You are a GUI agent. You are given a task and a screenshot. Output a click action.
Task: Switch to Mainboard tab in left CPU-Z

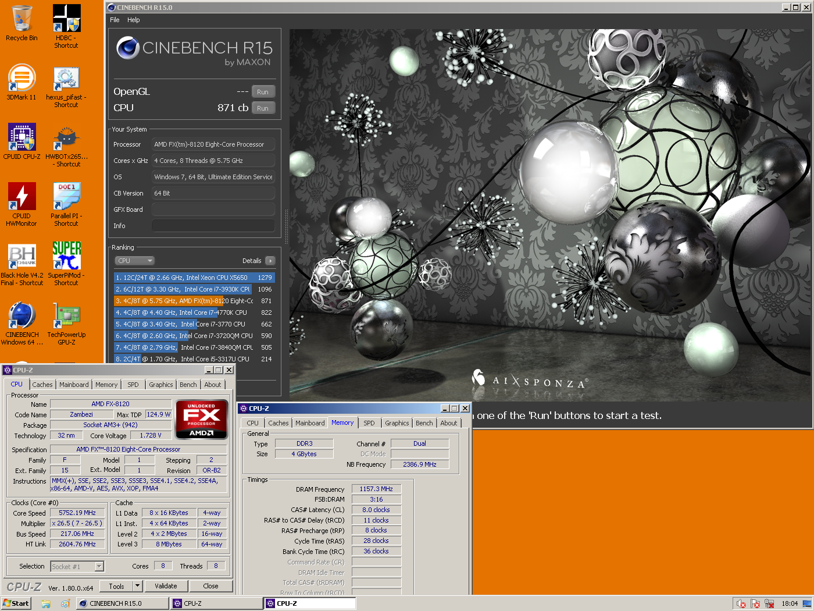[x=74, y=385]
